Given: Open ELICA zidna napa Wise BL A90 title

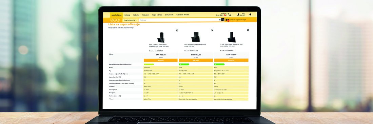Looking at the screenshot, I should (x=195, y=45).
